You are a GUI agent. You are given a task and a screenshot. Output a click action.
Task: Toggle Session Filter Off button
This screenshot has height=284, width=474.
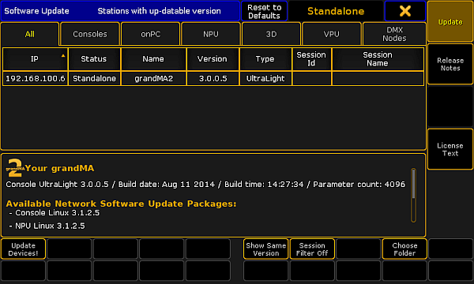[312, 249]
